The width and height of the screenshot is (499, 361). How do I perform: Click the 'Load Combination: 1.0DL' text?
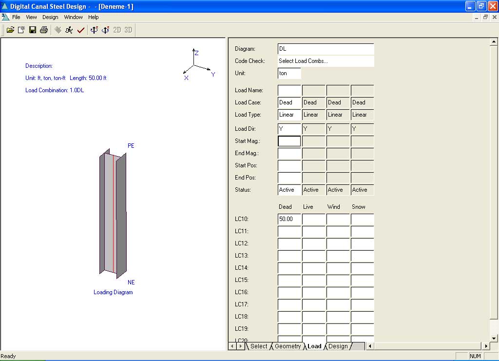coord(55,90)
